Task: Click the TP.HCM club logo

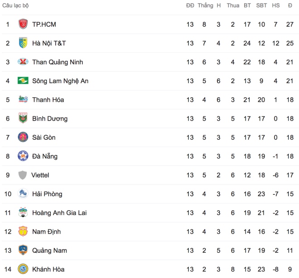Action: tap(23, 24)
